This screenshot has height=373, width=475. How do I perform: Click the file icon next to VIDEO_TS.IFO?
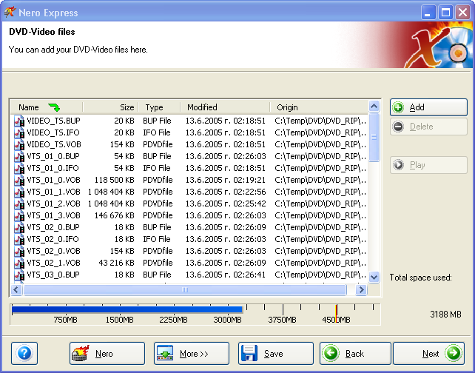(x=19, y=133)
